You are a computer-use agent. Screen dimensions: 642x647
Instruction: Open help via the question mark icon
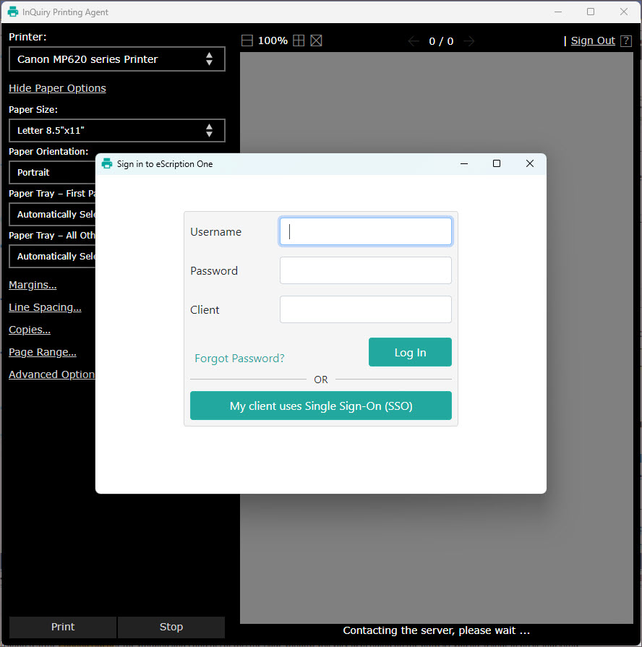[x=626, y=41]
